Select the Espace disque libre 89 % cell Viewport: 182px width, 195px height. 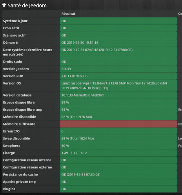(118, 102)
